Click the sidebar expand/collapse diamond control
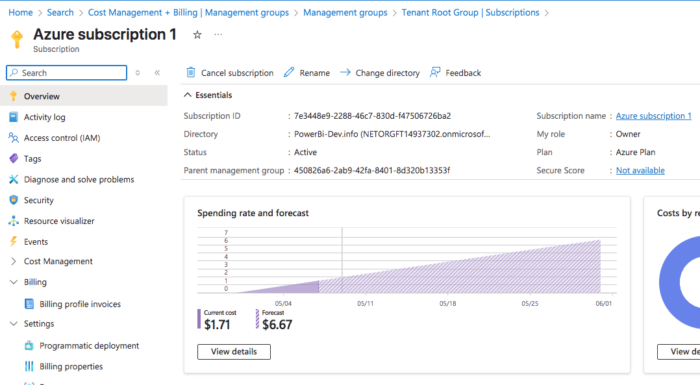This screenshot has height=385, width=700. [138, 73]
